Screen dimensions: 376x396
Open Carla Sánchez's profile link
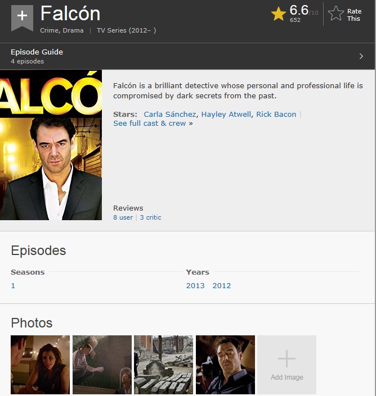click(x=170, y=115)
